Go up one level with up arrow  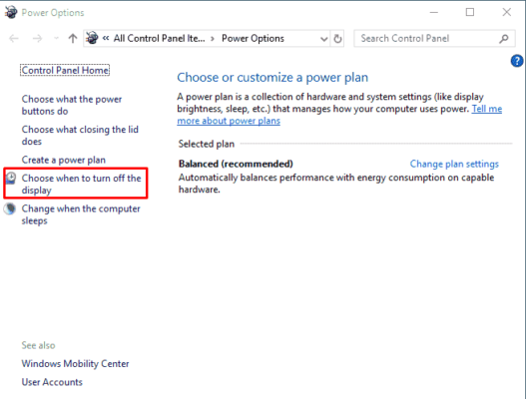pos(73,39)
